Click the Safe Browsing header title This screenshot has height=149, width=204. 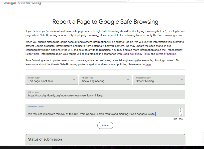29,3
